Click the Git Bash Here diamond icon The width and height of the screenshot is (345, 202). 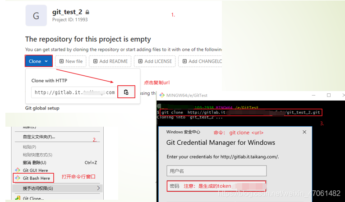(18, 178)
